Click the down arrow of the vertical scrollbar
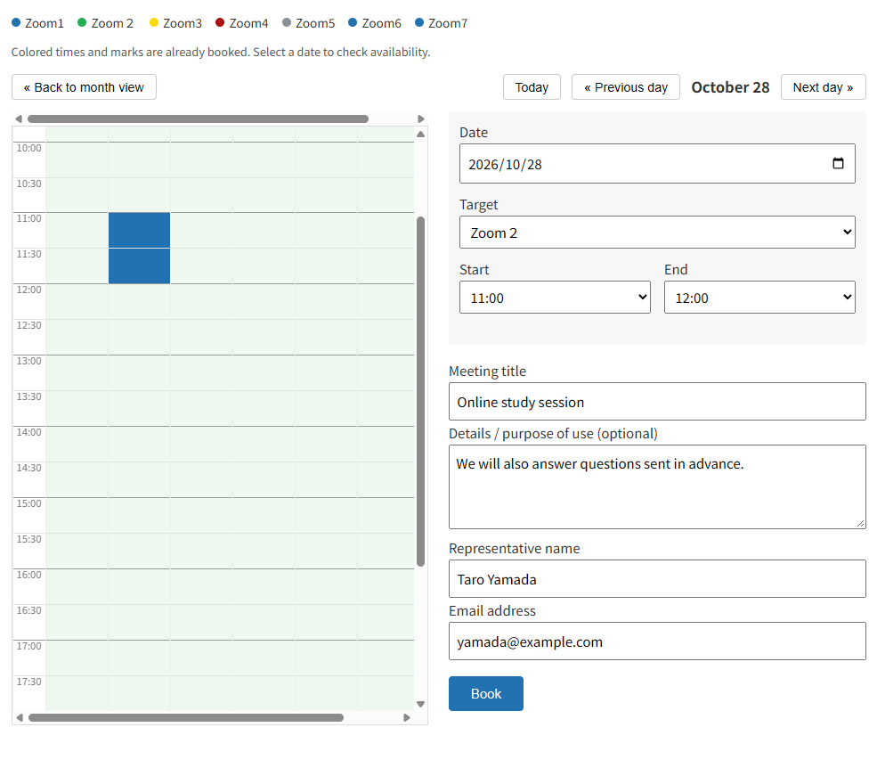 click(x=420, y=704)
